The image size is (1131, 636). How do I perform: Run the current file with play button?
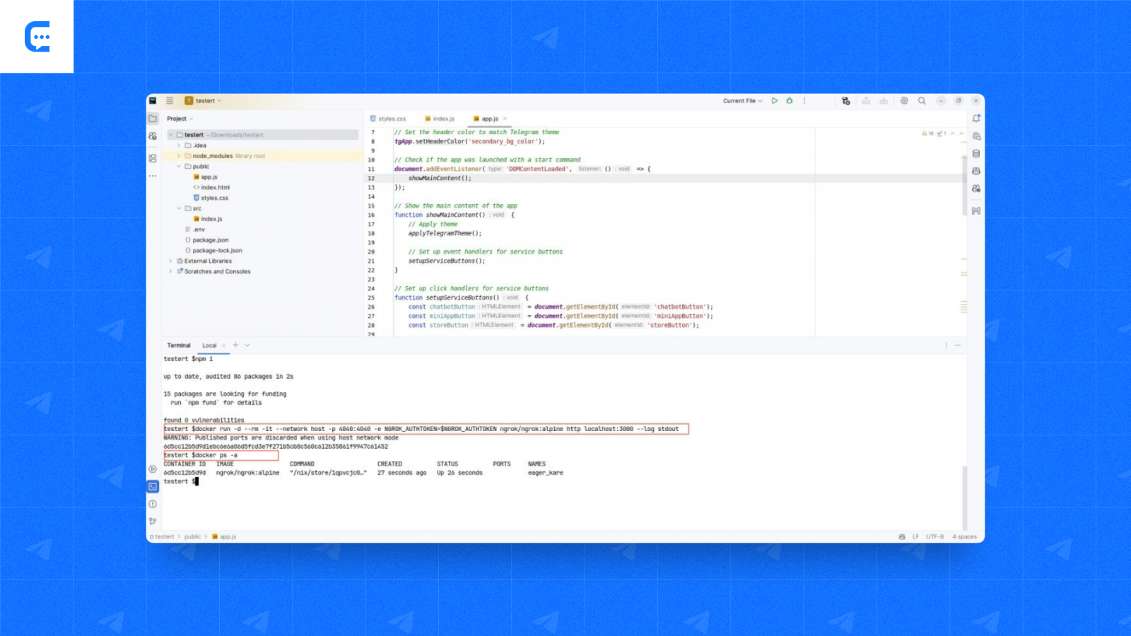pyautogui.click(x=775, y=101)
